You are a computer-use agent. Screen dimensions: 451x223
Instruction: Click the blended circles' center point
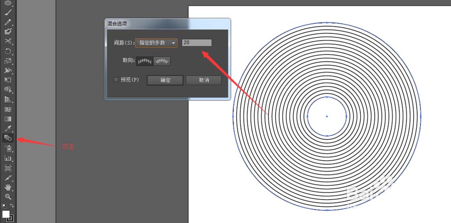pos(327,116)
